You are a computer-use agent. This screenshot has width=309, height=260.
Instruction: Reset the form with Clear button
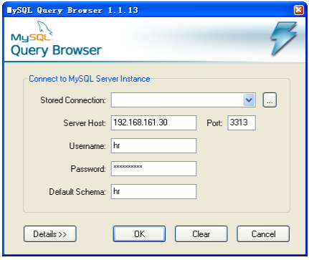coord(201,234)
